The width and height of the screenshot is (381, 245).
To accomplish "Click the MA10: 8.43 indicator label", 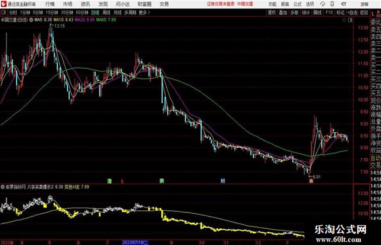I will pos(63,20).
